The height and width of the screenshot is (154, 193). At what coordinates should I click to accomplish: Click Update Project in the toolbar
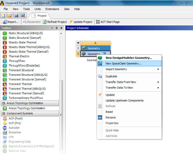81,22
